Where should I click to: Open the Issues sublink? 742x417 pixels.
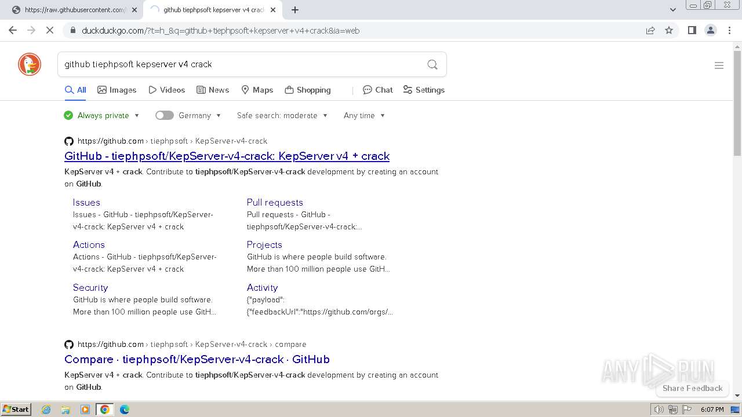coord(86,202)
